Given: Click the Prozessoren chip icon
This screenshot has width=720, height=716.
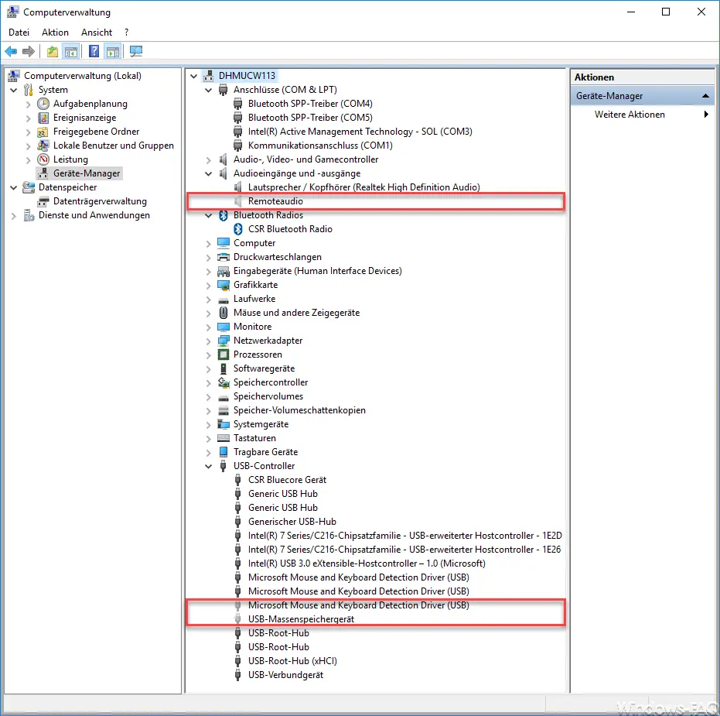Looking at the screenshot, I should (x=224, y=355).
